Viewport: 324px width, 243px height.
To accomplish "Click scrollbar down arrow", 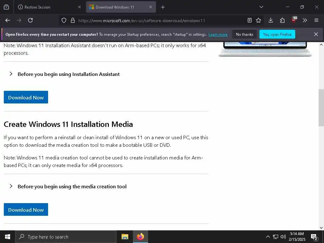I will (321, 228).
